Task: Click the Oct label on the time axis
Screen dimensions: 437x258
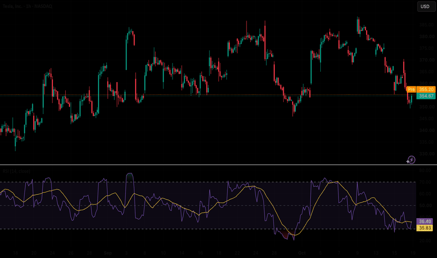Action: click(302, 253)
